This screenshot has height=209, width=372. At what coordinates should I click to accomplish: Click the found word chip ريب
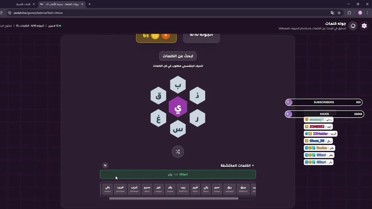[183, 189]
